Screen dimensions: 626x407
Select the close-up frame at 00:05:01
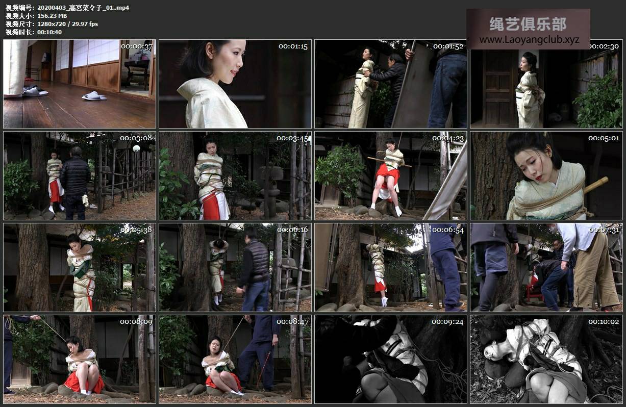(x=546, y=175)
